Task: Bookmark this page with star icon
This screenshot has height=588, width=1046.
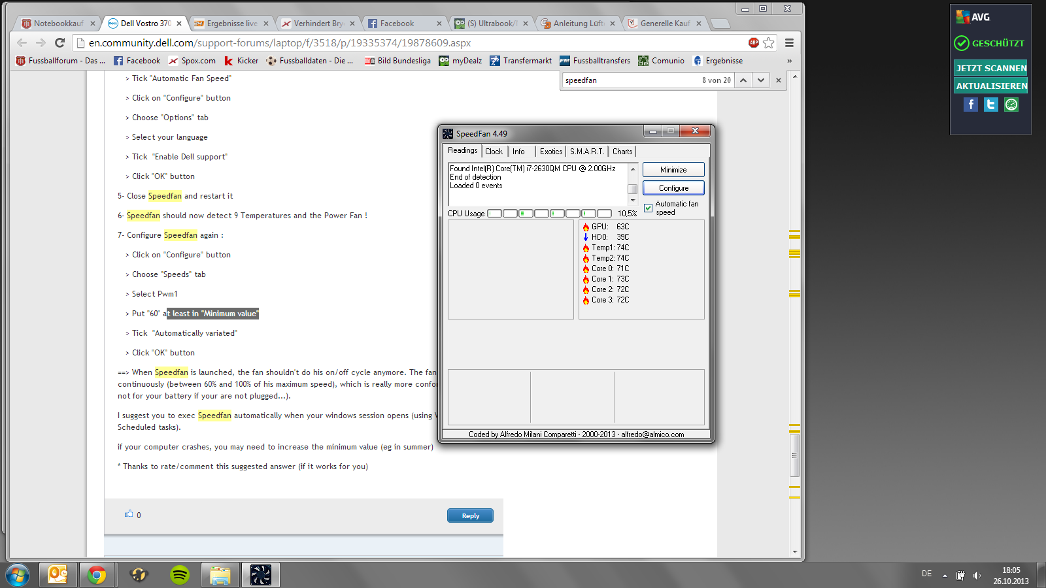Action: point(769,42)
